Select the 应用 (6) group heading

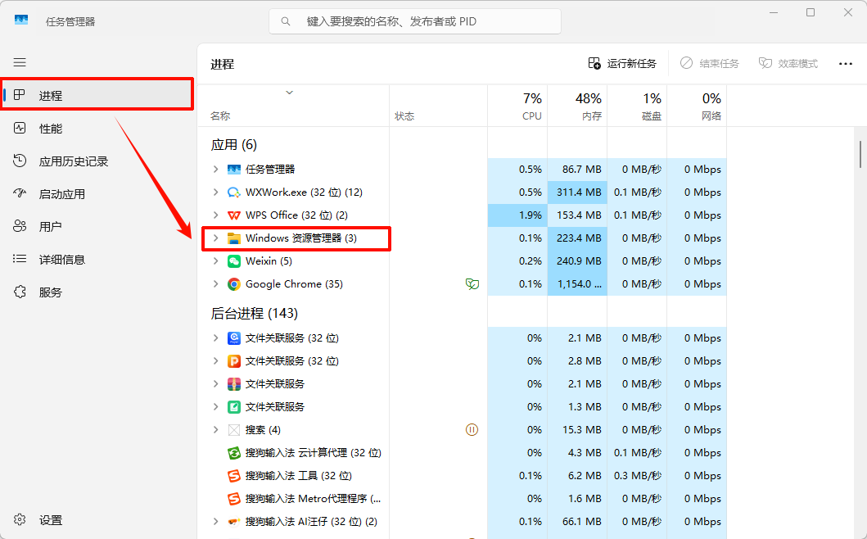coord(234,145)
